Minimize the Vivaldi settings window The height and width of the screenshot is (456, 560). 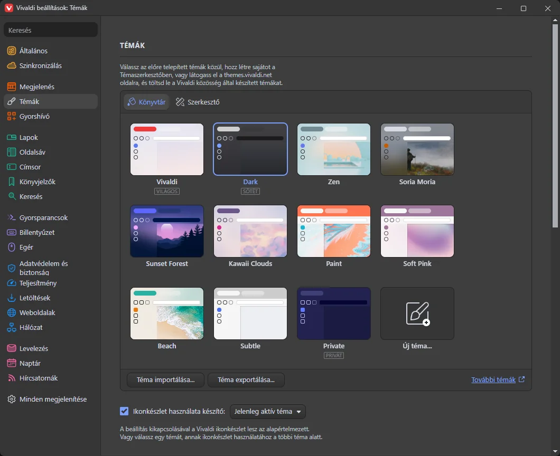[x=499, y=8]
